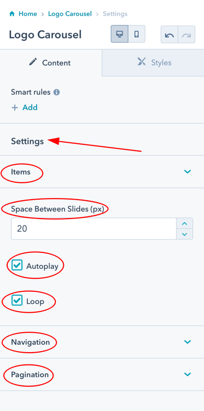204x411 pixels.
Task: Click the Smart rules info icon
Action: coord(57,92)
